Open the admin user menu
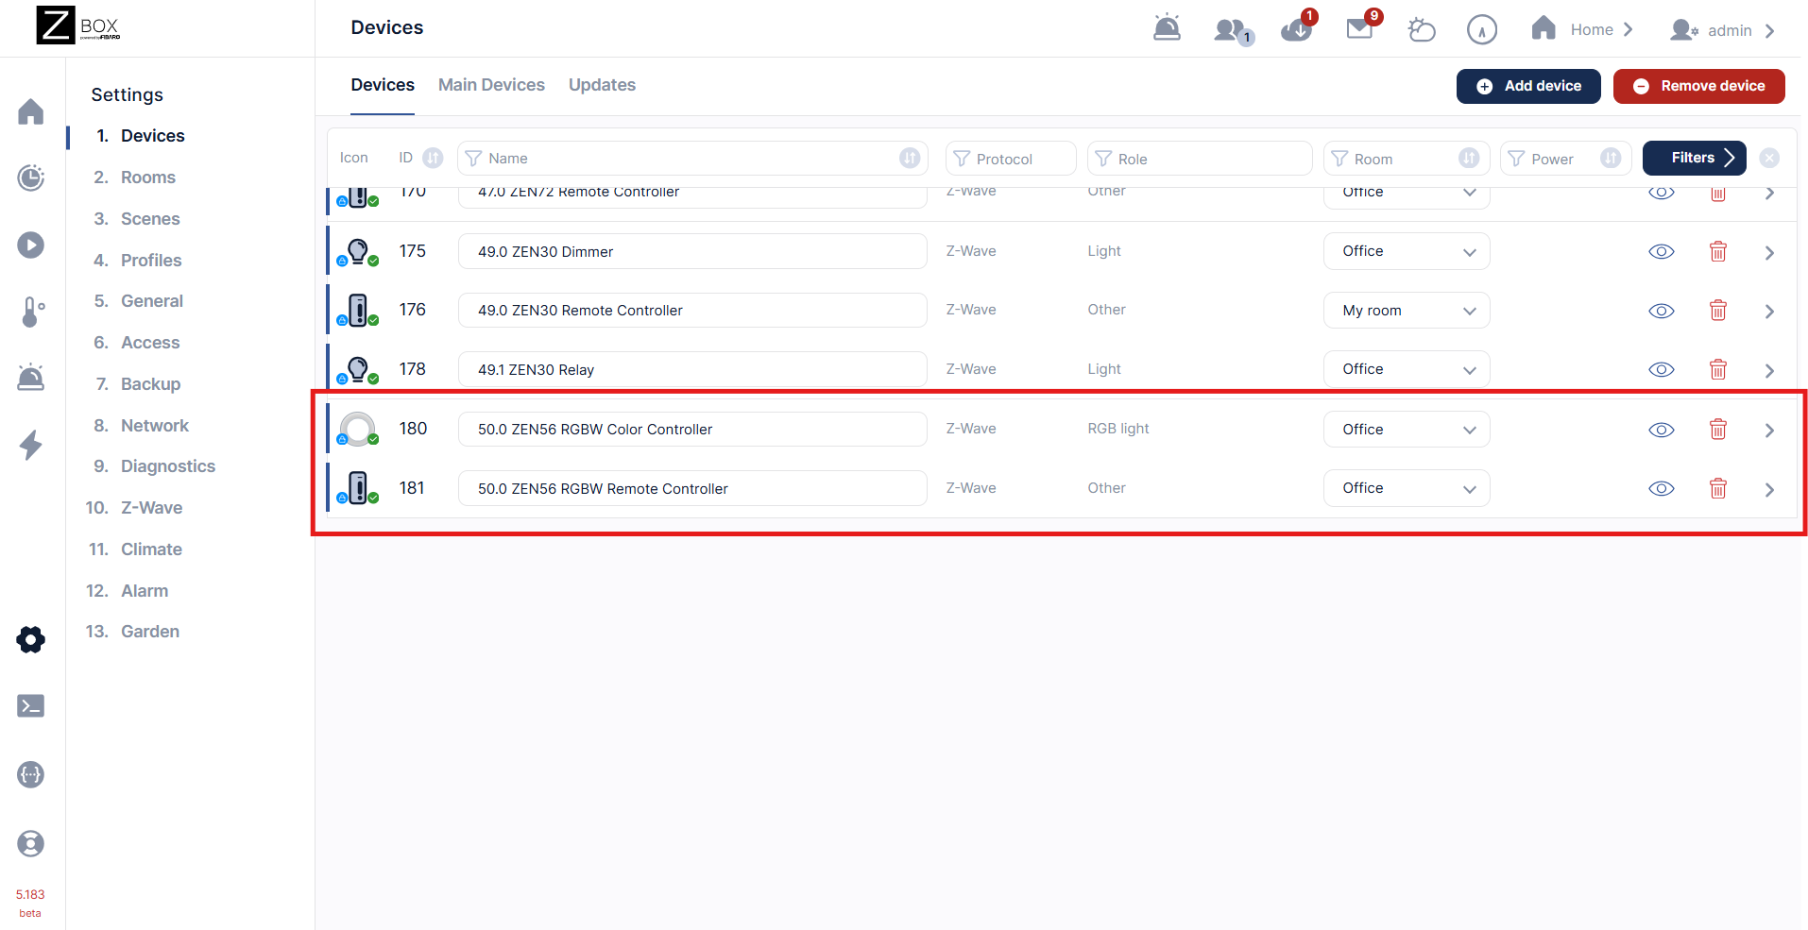This screenshot has height=930, width=1808. click(x=1723, y=30)
